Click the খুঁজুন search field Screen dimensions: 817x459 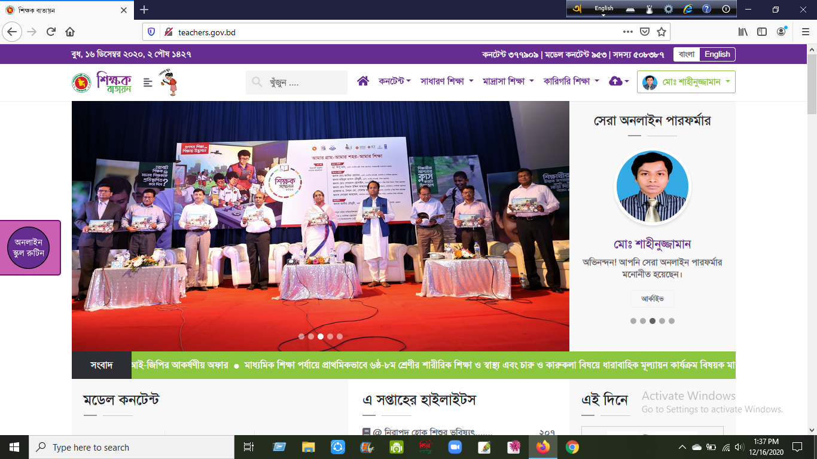coord(297,82)
